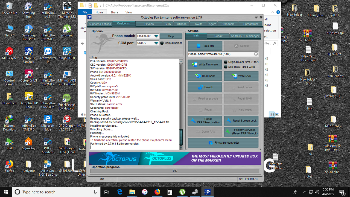Viewport: 350px width, 197px height.
Task: Open note8 folder on desktop
Action: click(x=308, y=172)
